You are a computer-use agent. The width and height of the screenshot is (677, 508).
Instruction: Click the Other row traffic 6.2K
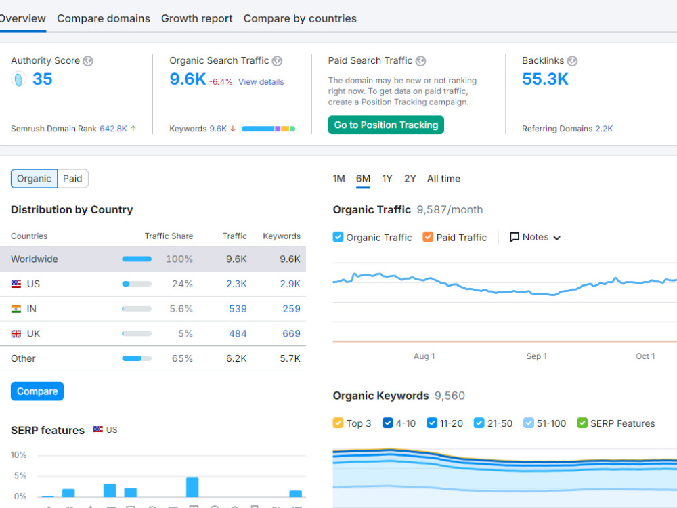click(236, 358)
